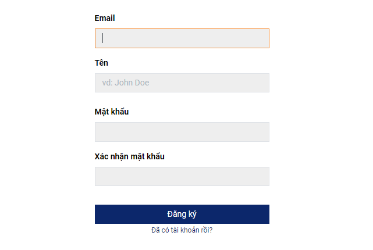The width and height of the screenshot is (373, 250).
Task: Follow the link below the Đăng ký button
Action: click(182, 230)
